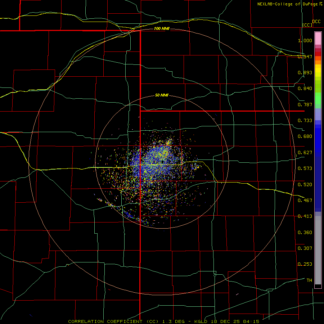
Task: Click the 0.467 legend value
Action: (x=305, y=201)
